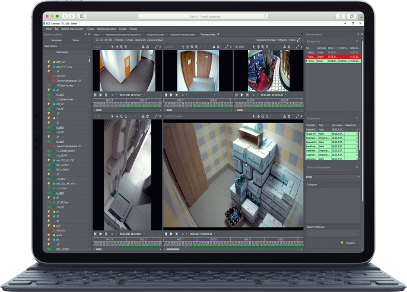Set layout grid to 2x2
This screenshot has height=292, width=407.
(x=97, y=40)
